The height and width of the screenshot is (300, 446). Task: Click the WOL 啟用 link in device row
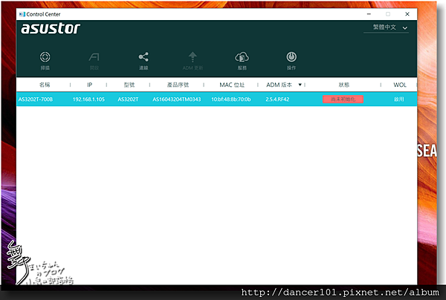(398, 100)
